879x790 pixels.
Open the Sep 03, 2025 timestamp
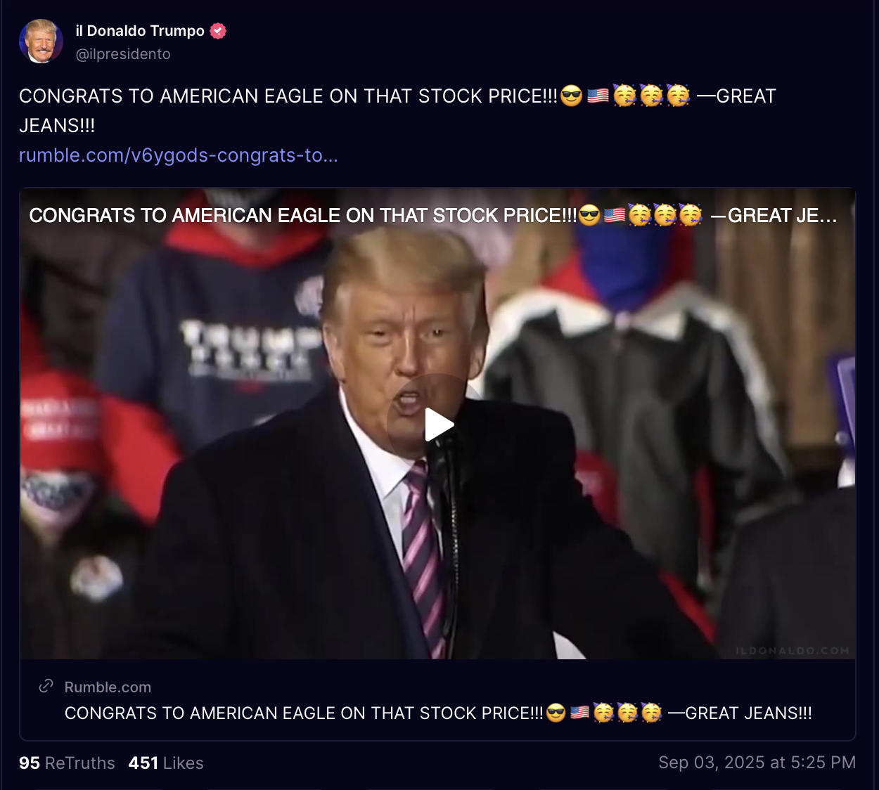[757, 763]
